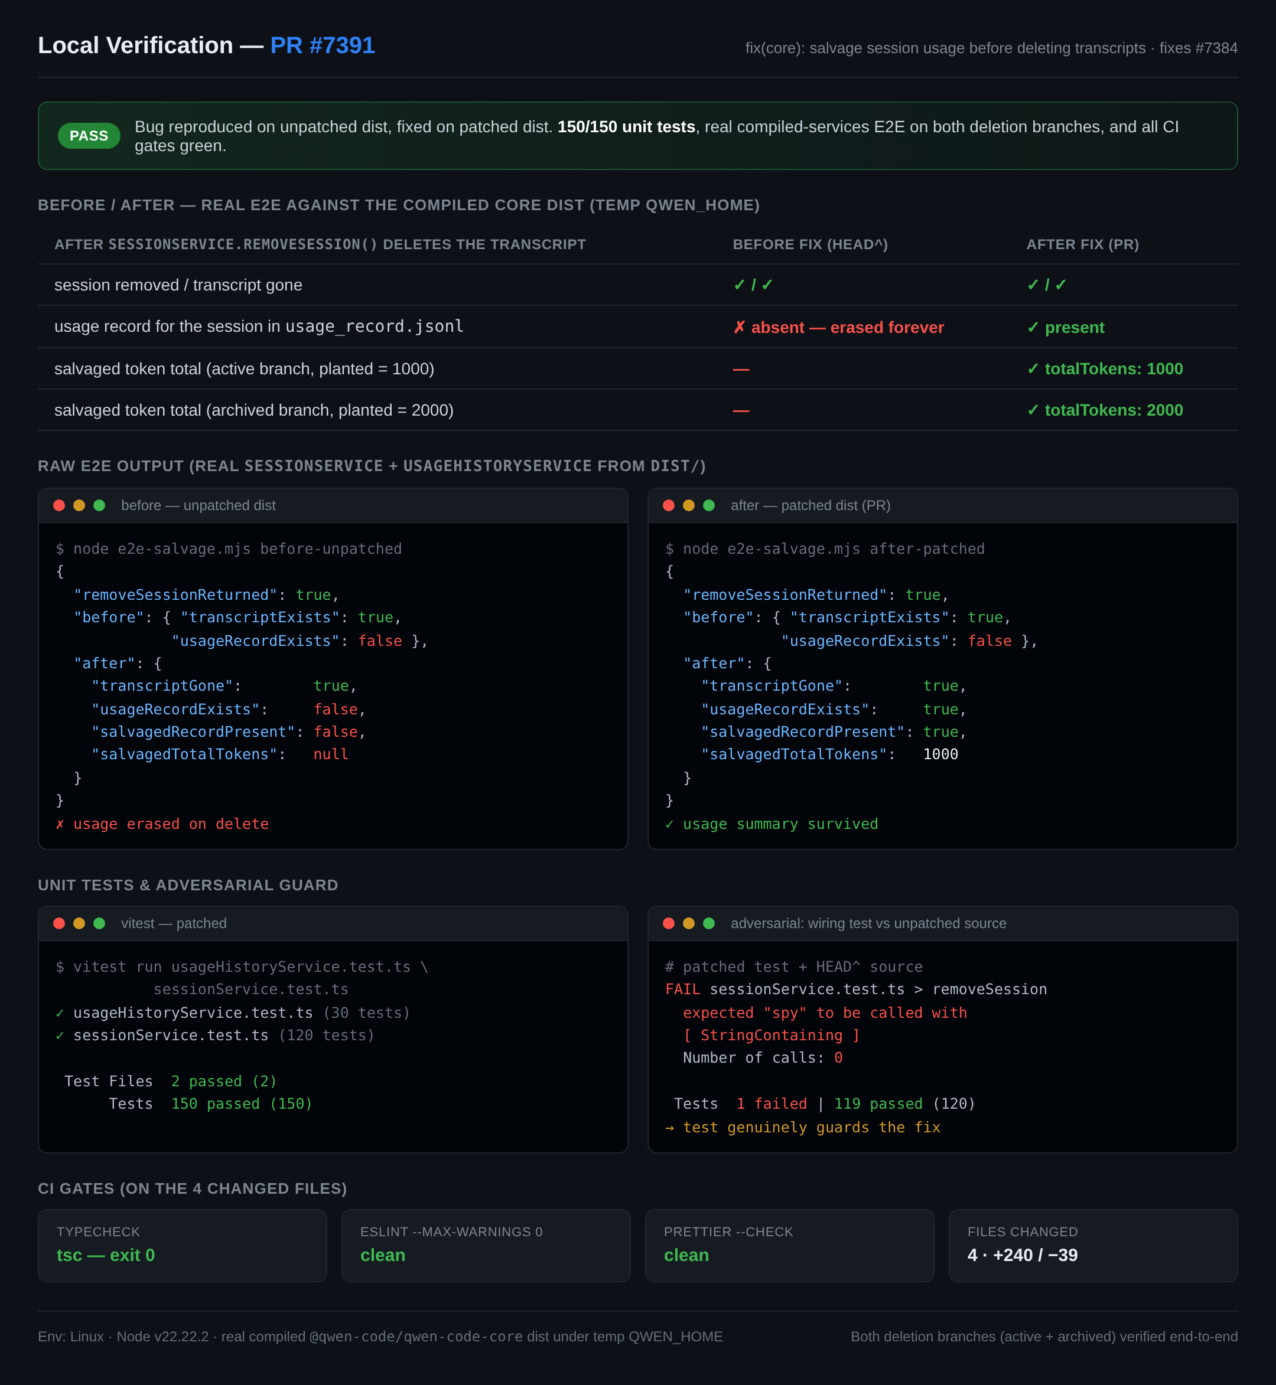The image size is (1276, 1385).
Task: Click yellow dot in adversarial wiring test terminal
Action: click(x=688, y=923)
